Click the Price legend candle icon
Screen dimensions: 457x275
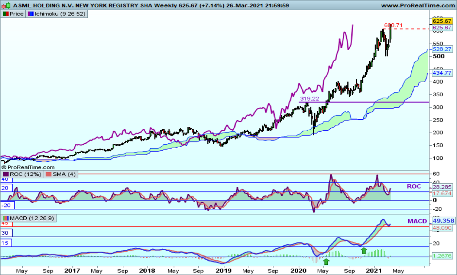(5, 14)
